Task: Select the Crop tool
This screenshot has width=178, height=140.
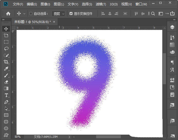Action: 6,62
